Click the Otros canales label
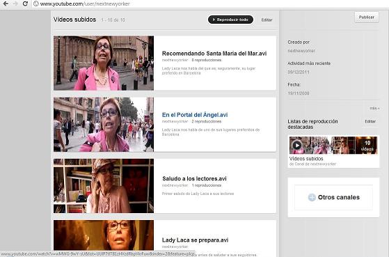The image size is (389, 257). [x=339, y=197]
